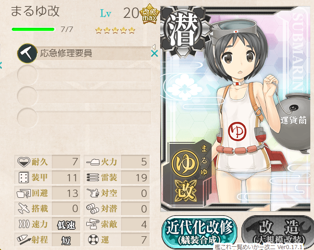Click the emergency repair personnel hammer icon
314x250 pixels.
pos(27,53)
